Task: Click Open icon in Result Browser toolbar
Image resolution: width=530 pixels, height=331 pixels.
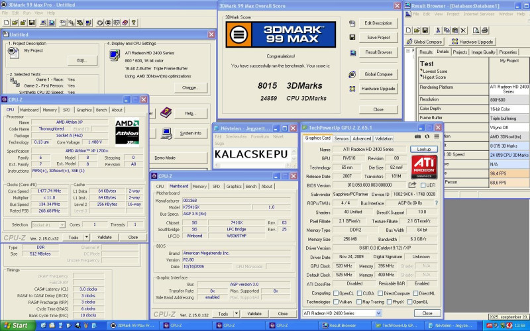Action: click(x=417, y=30)
